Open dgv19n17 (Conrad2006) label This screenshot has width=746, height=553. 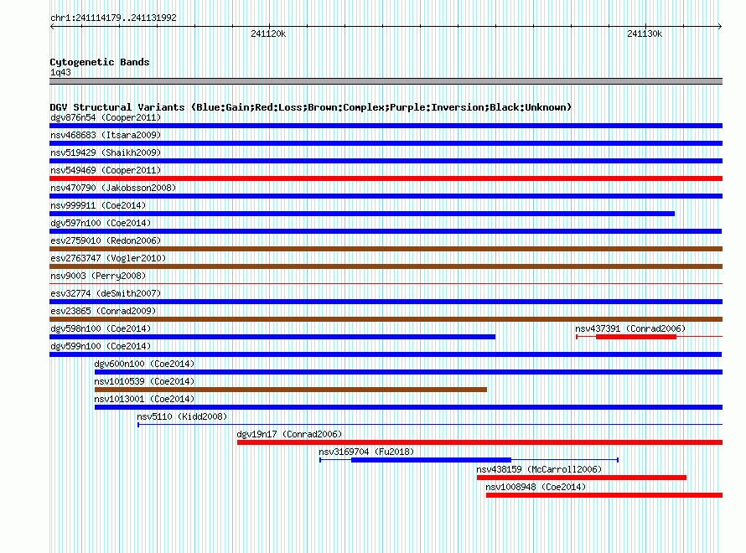[x=289, y=434]
